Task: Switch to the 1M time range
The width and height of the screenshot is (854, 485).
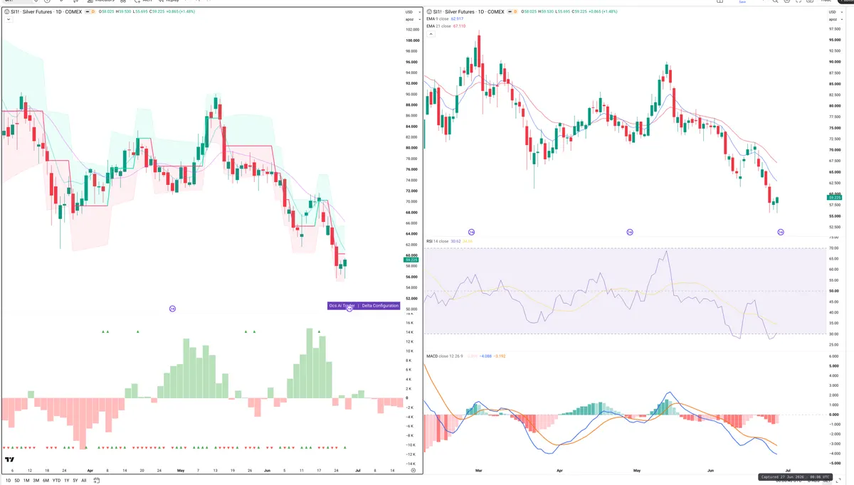Action: coord(26,480)
